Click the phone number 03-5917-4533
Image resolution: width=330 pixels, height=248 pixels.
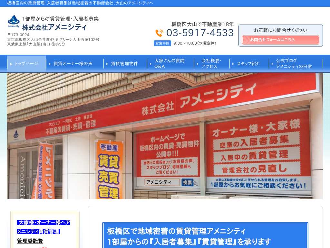(x=200, y=33)
